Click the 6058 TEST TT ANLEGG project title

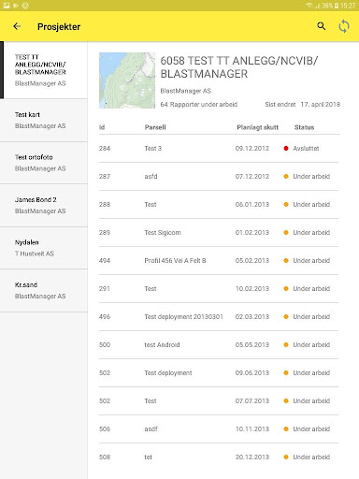[239, 67]
